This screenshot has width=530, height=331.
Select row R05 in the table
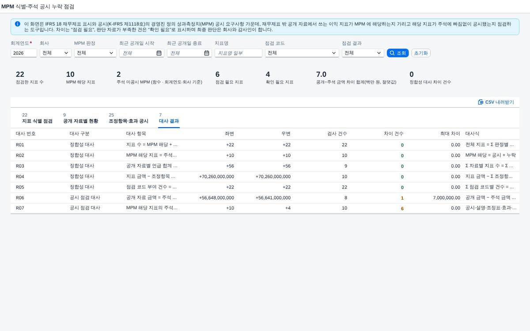(265, 187)
